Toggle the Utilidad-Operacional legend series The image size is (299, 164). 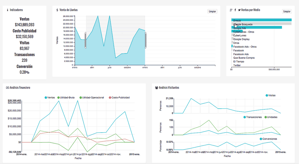(x=92, y=98)
